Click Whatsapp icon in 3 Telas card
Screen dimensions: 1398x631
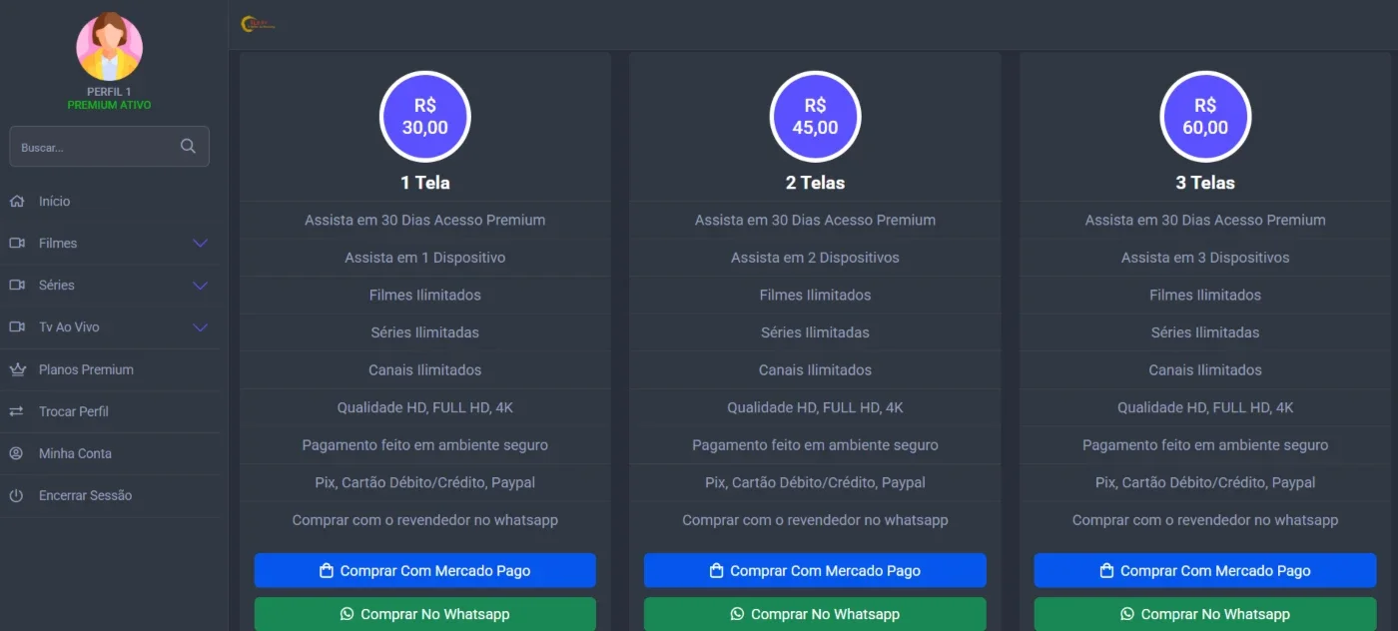pyautogui.click(x=1127, y=614)
